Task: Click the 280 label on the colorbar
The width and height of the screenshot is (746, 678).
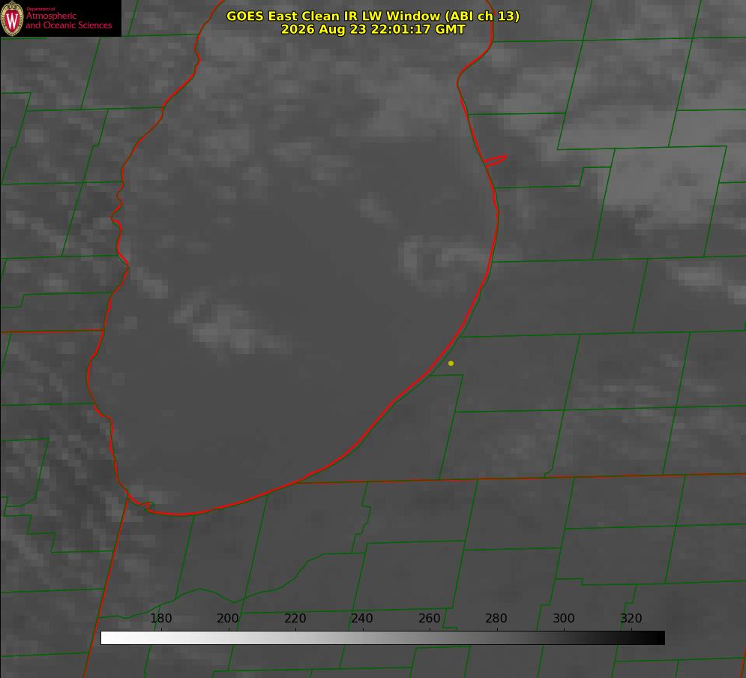Action: (x=496, y=618)
